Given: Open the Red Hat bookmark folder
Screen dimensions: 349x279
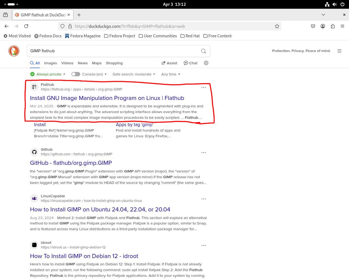Looking at the screenshot, I should tap(190, 36).
